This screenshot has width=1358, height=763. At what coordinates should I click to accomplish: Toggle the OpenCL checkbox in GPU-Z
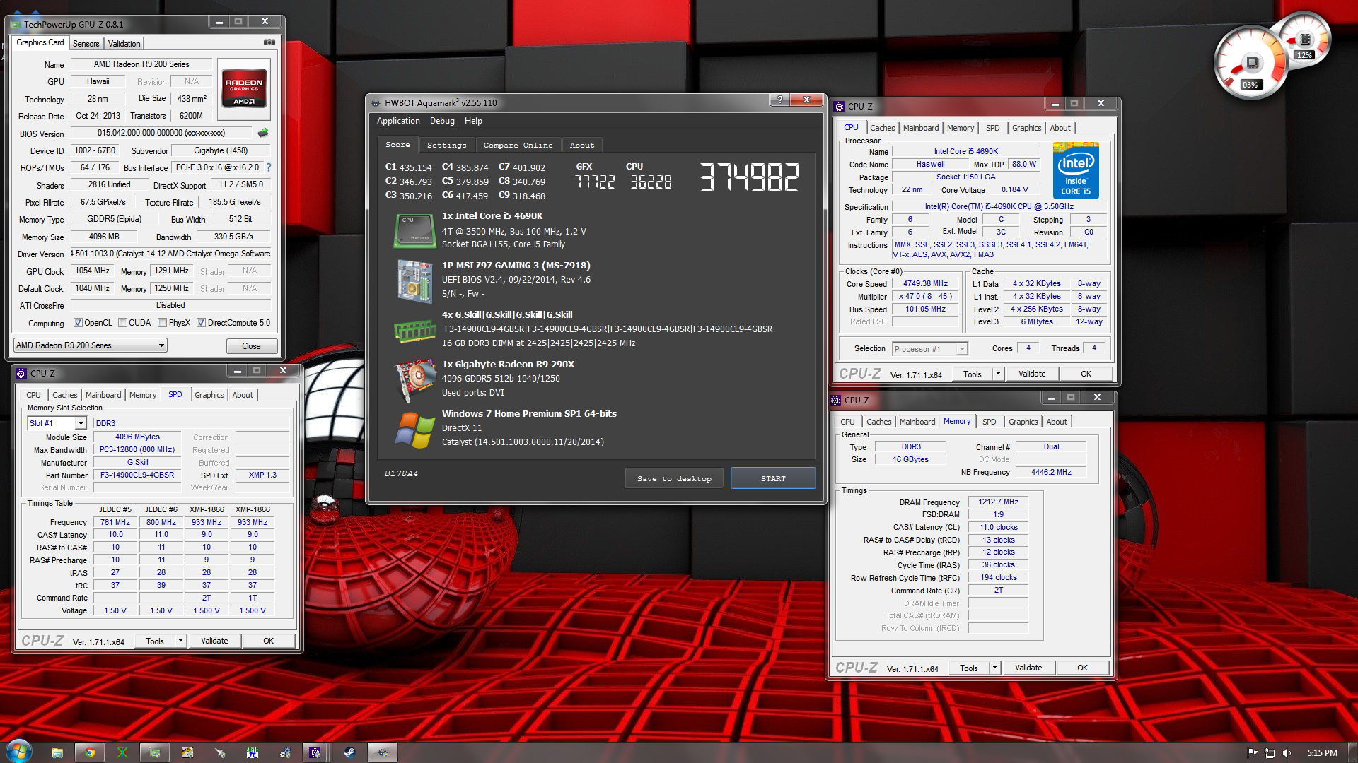79,323
